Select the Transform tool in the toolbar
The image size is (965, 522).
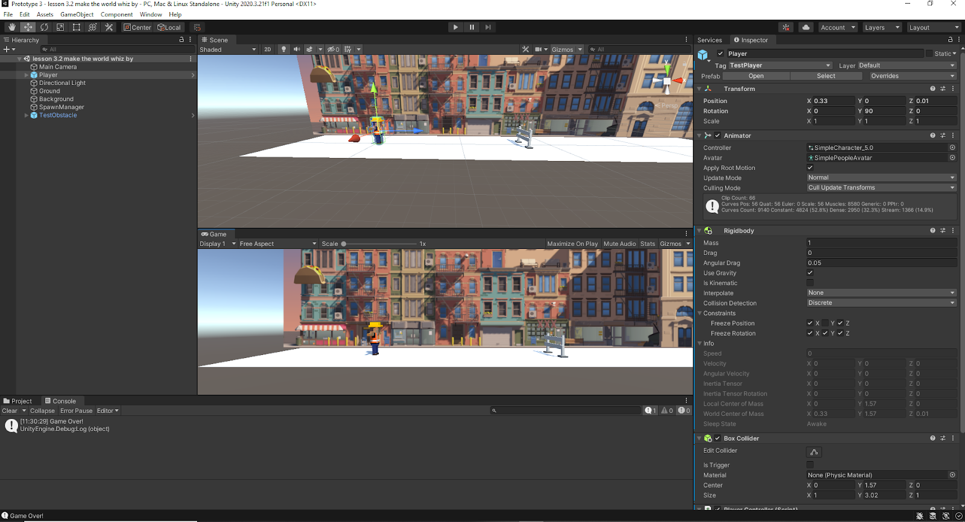[x=93, y=27]
